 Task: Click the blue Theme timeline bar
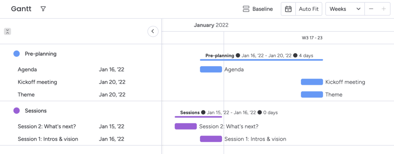(x=312, y=94)
